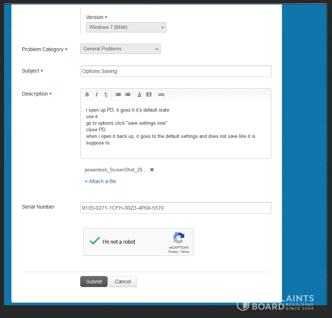Open the reCAPTCHA Terms link
This screenshot has height=318, width=332.
click(x=185, y=252)
